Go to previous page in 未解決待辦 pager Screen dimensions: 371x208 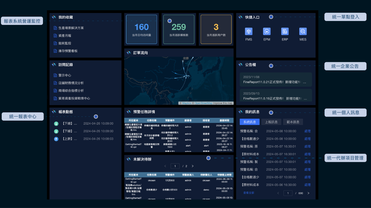(165, 166)
